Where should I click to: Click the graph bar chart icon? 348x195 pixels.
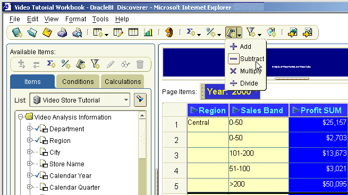pyautogui.click(x=148, y=32)
